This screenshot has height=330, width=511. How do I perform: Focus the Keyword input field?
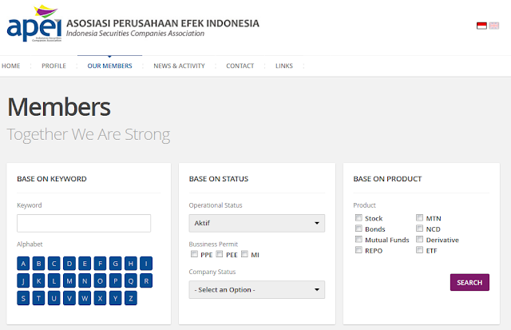(x=84, y=223)
